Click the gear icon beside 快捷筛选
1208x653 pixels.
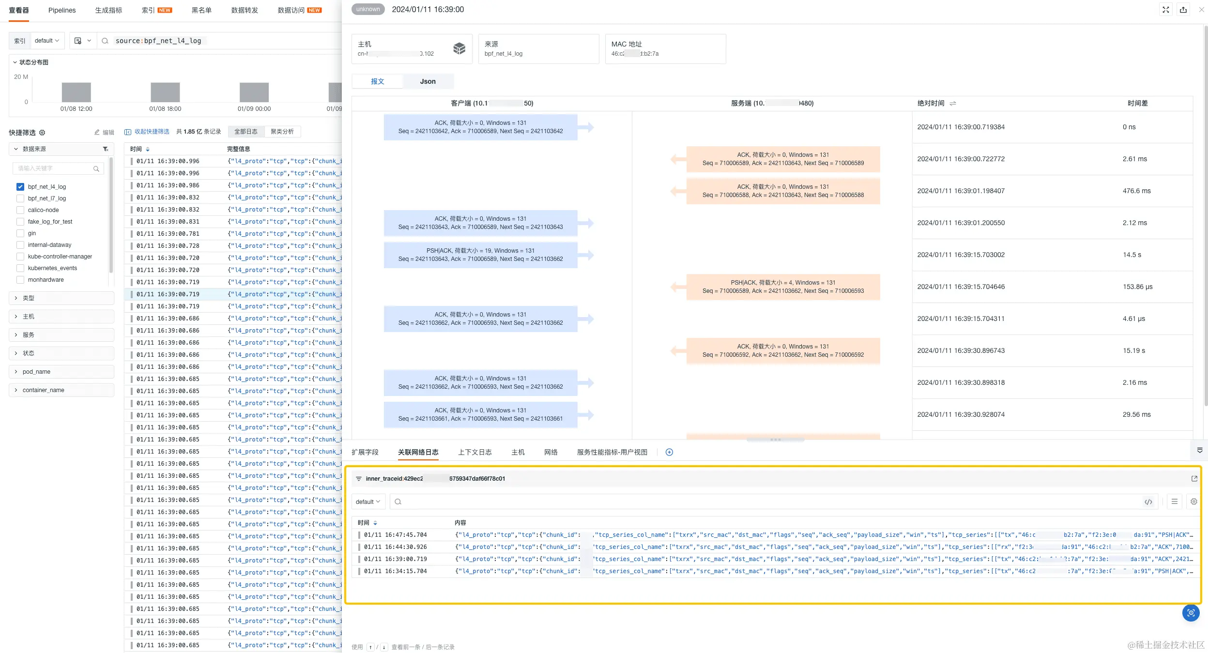click(x=42, y=133)
